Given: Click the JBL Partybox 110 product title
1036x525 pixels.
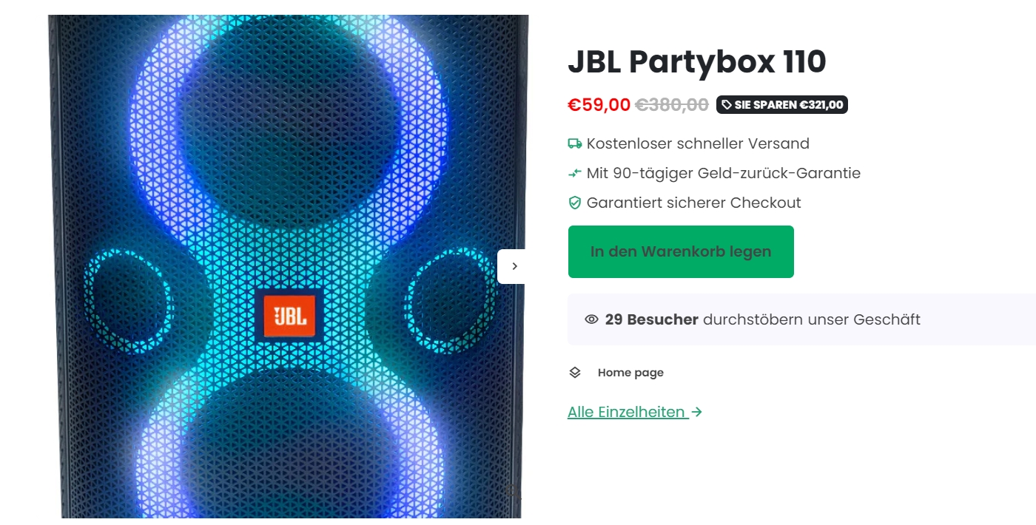Looking at the screenshot, I should click(x=696, y=62).
